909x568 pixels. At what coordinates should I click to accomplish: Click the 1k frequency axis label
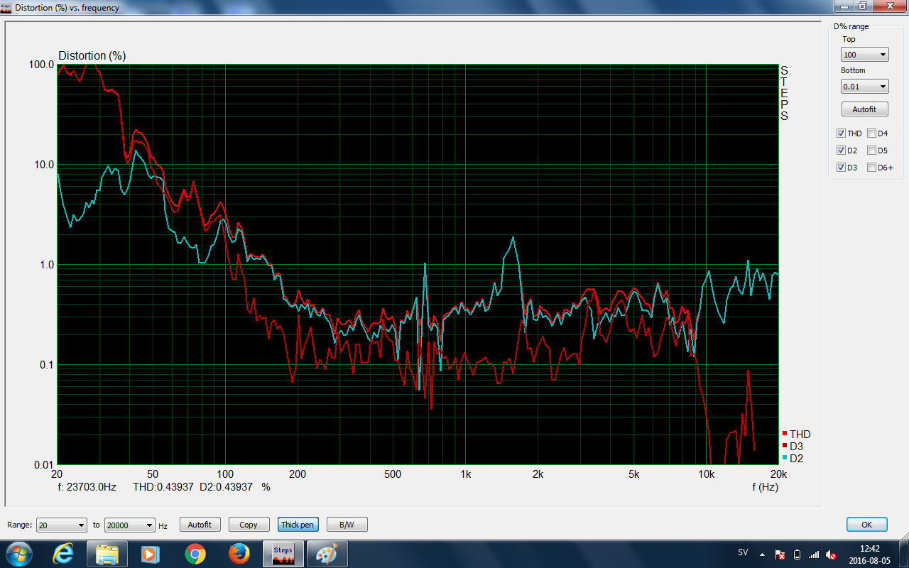(465, 474)
